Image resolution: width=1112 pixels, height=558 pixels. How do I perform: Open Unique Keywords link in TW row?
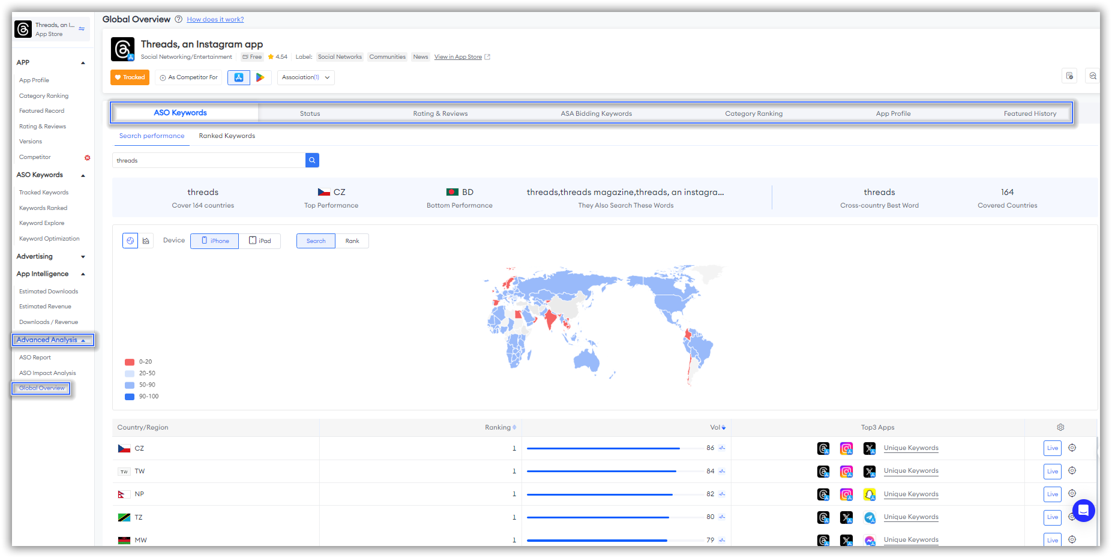(911, 471)
